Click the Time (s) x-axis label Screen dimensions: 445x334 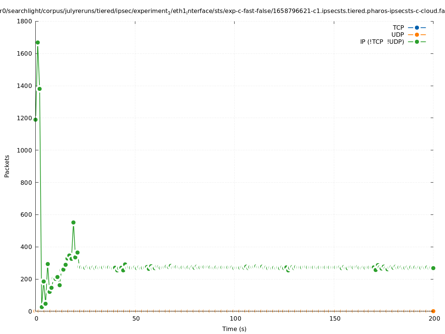click(x=234, y=329)
